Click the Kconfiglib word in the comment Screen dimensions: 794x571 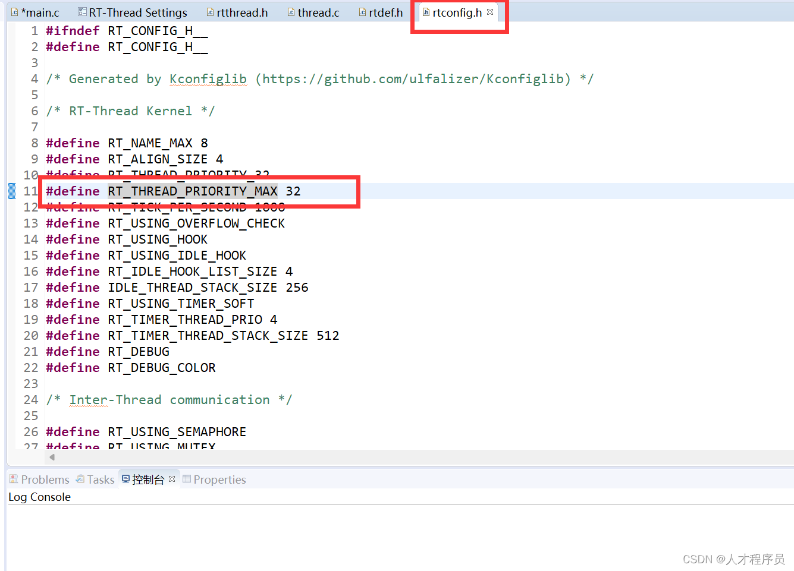pyautogui.click(x=208, y=79)
